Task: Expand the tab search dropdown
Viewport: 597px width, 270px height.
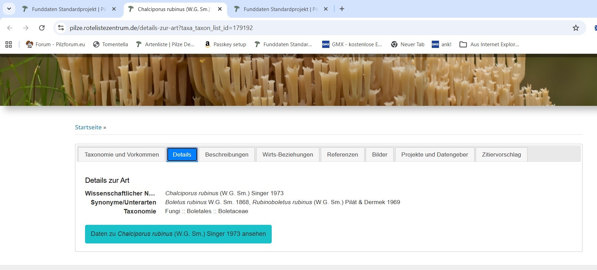Action: pyautogui.click(x=9, y=9)
